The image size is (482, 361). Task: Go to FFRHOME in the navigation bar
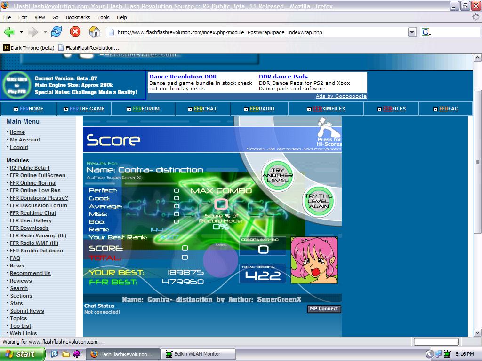pos(32,109)
